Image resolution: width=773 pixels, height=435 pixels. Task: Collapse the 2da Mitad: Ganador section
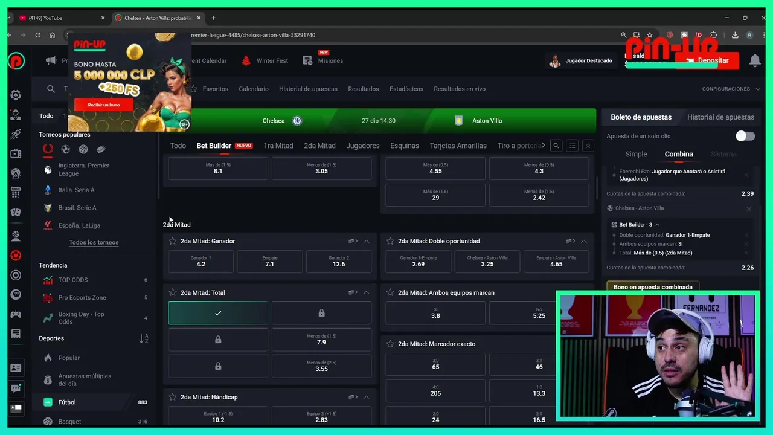tap(366, 241)
